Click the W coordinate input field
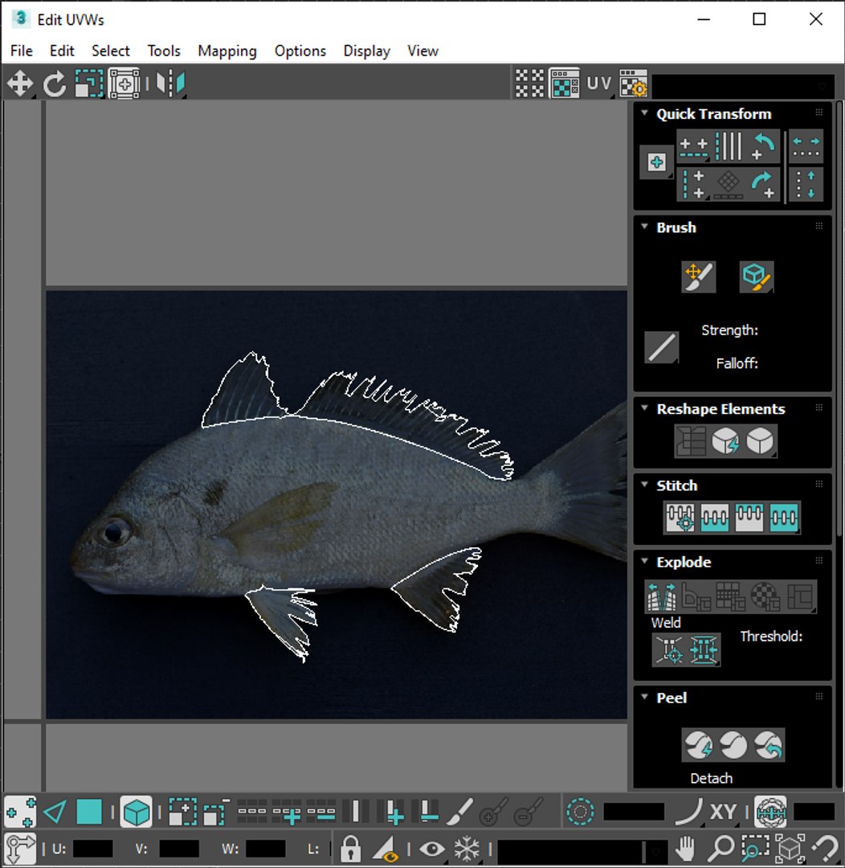 266,849
